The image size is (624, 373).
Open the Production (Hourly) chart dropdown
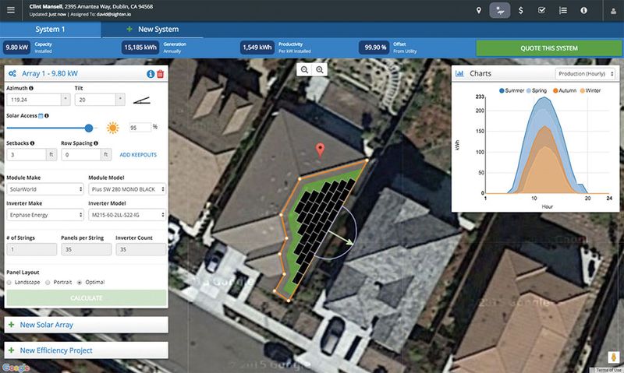(x=585, y=73)
